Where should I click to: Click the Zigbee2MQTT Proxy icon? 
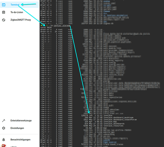[4, 20]
